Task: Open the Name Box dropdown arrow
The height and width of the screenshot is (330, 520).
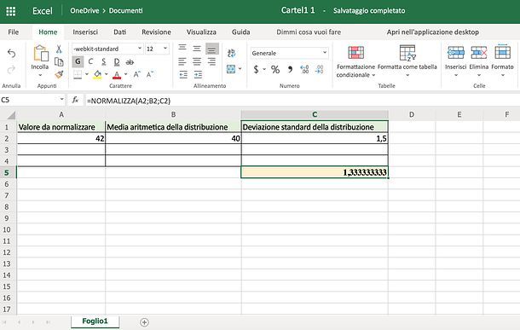Action: (x=61, y=100)
